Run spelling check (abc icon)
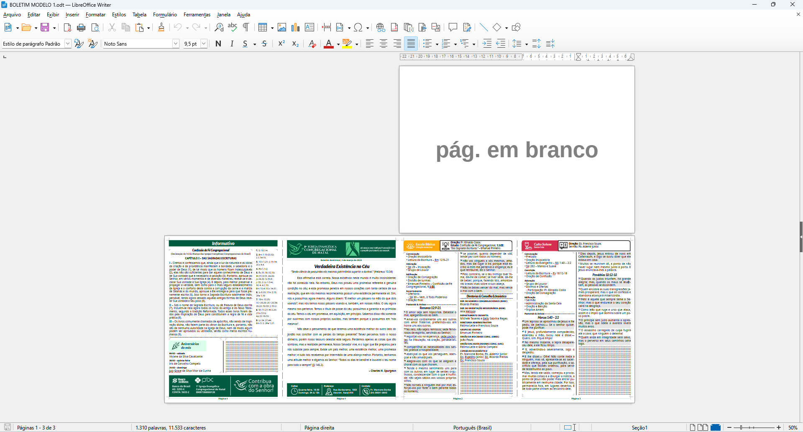This screenshot has width=803, height=432. pyautogui.click(x=233, y=28)
